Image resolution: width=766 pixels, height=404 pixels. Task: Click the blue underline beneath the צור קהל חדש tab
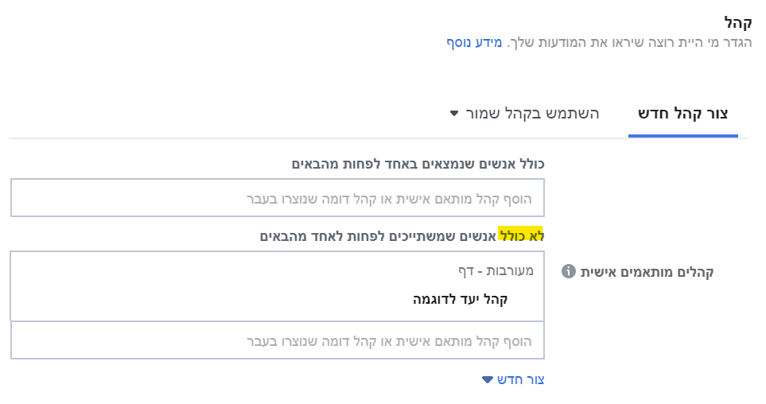[x=683, y=136]
